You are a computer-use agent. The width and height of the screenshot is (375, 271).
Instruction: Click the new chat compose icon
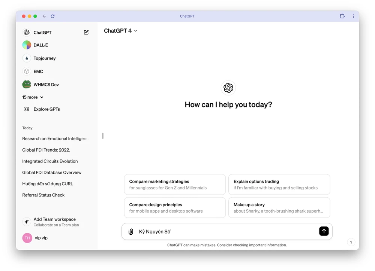[86, 33]
